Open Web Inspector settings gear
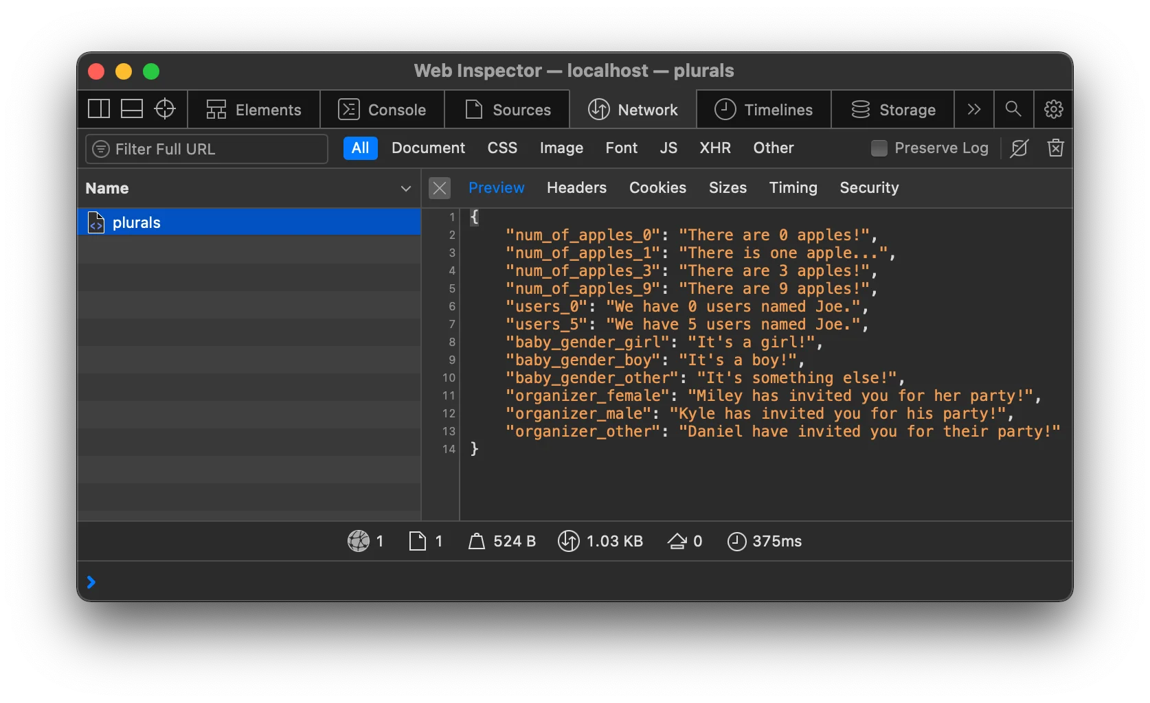This screenshot has height=703, width=1150. point(1053,109)
